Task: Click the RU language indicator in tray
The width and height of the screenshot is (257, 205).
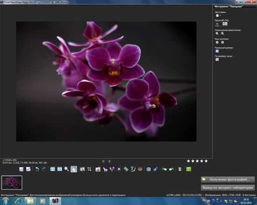Action: click(204, 200)
